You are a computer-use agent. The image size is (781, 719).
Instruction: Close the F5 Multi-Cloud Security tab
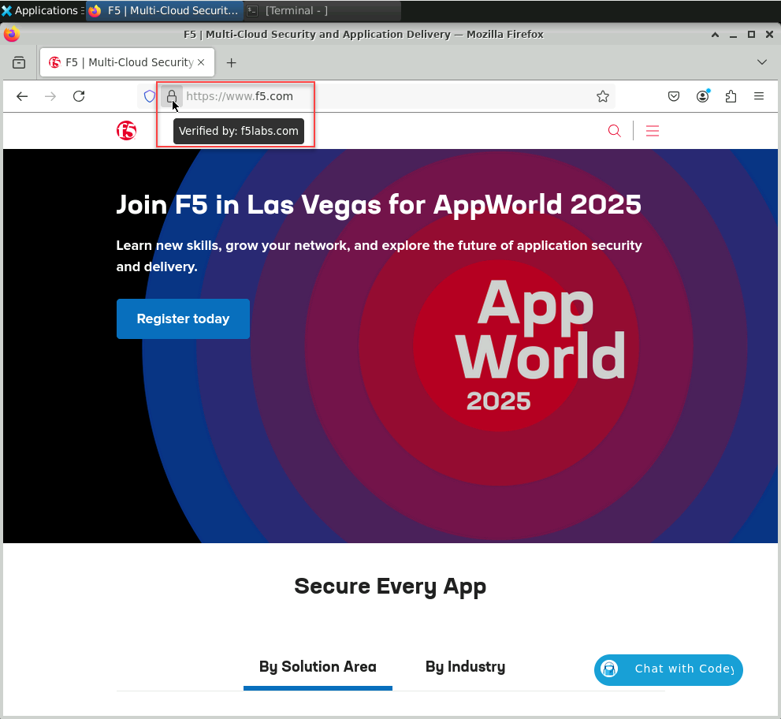tap(201, 62)
